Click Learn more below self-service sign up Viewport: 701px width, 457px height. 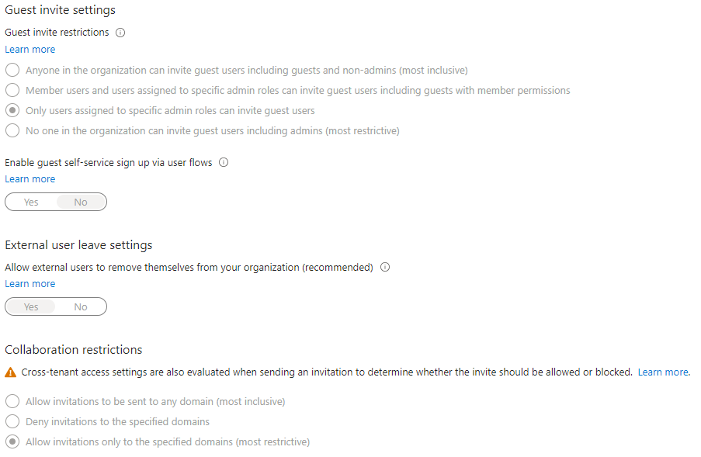click(x=29, y=178)
